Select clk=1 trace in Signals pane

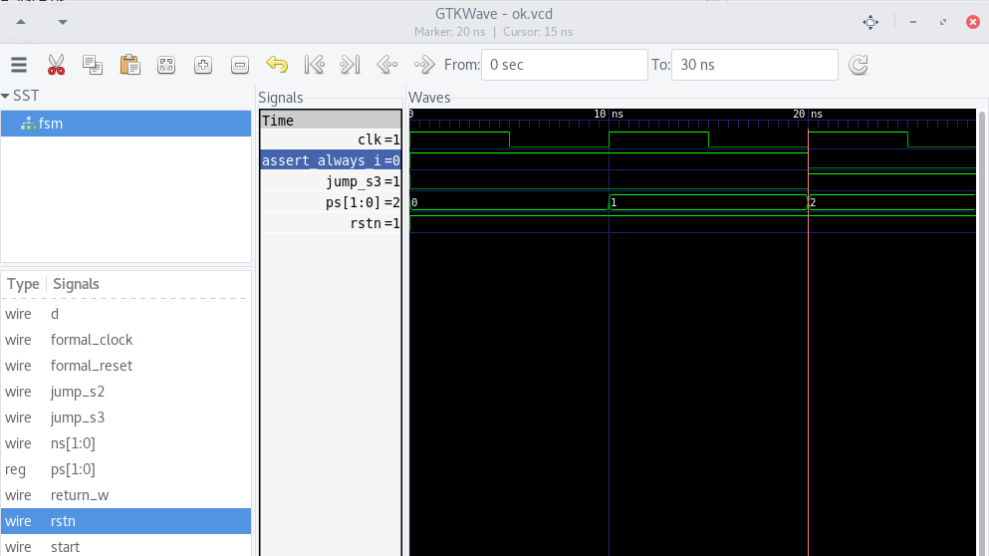point(331,139)
